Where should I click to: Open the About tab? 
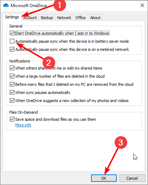pos(95,18)
